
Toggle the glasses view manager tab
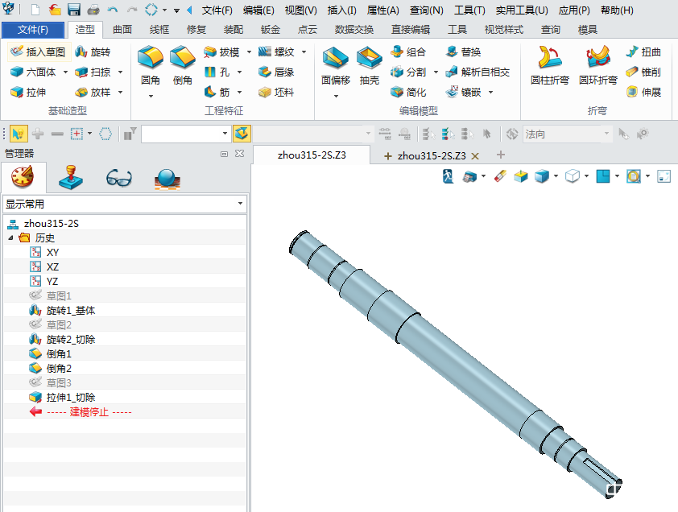[118, 176]
